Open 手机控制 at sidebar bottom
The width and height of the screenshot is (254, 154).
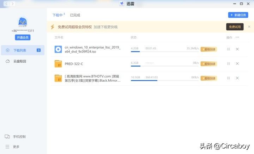[x=19, y=137]
